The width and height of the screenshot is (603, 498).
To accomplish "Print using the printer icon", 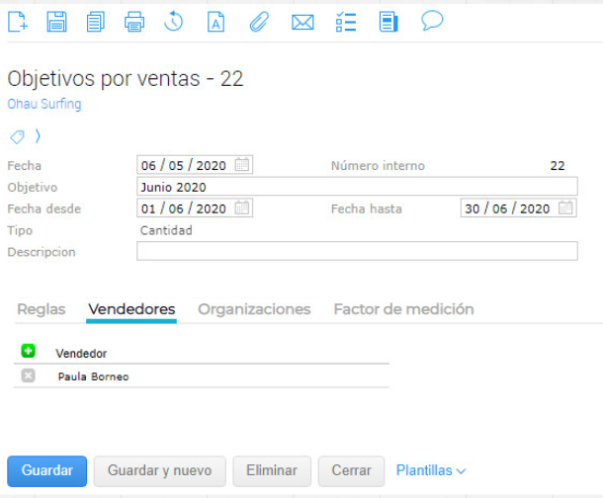I will coord(134,22).
